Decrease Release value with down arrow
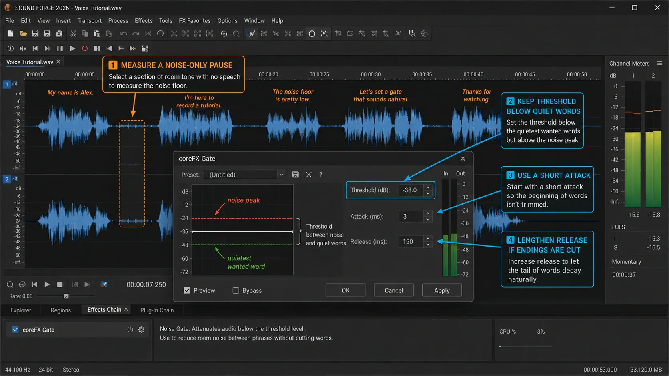669x376 pixels. coord(428,245)
